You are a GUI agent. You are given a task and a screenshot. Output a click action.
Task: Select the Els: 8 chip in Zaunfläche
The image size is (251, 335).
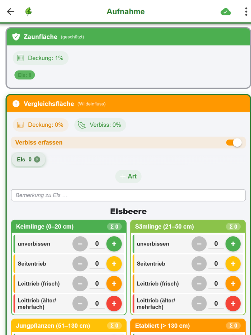pos(25,75)
